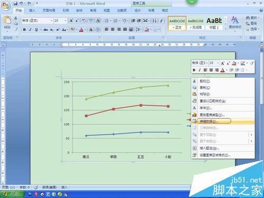264x198 pixels.
Task: Open Select (选择) dropdown in editing group
Action: 252,29
